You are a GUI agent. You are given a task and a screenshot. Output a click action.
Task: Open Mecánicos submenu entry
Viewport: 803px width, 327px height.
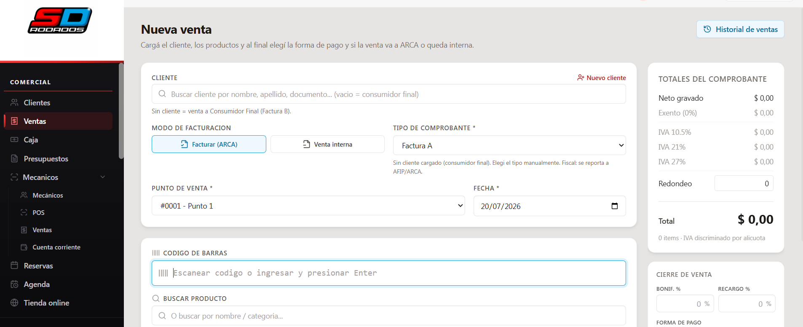[62, 195]
